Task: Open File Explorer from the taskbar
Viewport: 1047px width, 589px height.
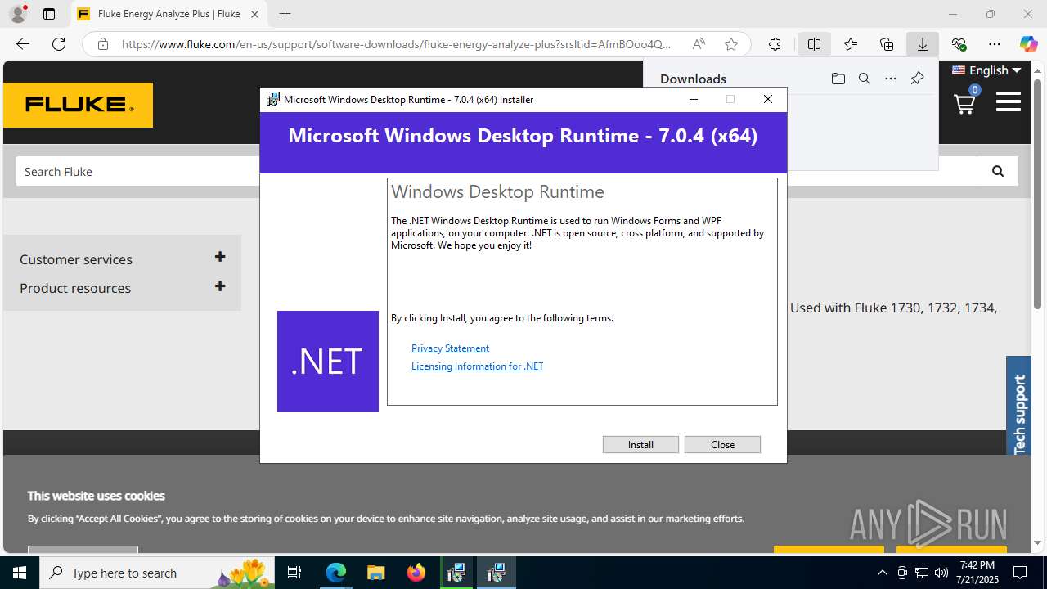Action: tap(375, 573)
